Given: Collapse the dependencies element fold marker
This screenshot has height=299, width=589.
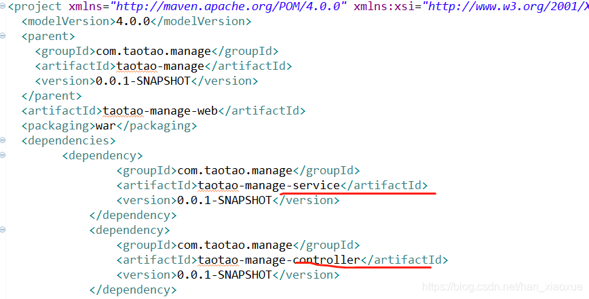Looking at the screenshot, I should tap(3, 140).
